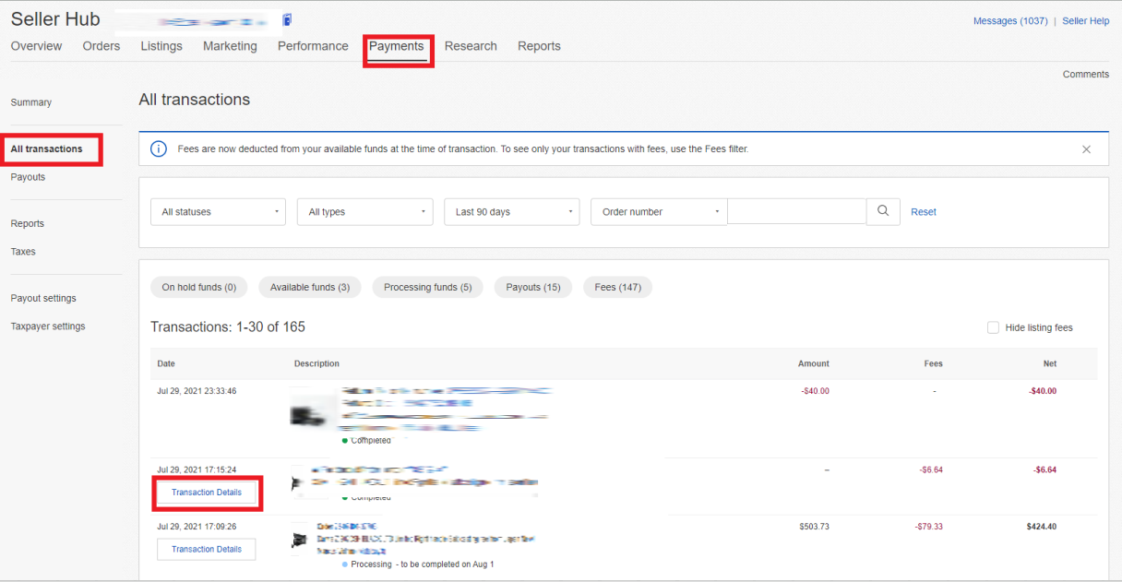Open Reports in the left sidebar

pyautogui.click(x=28, y=223)
